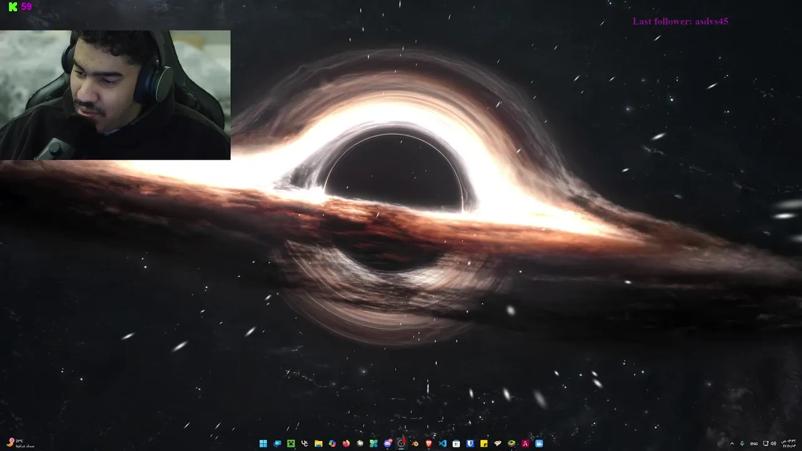The width and height of the screenshot is (802, 451).
Task: Open network display tray icon
Action: (766, 443)
